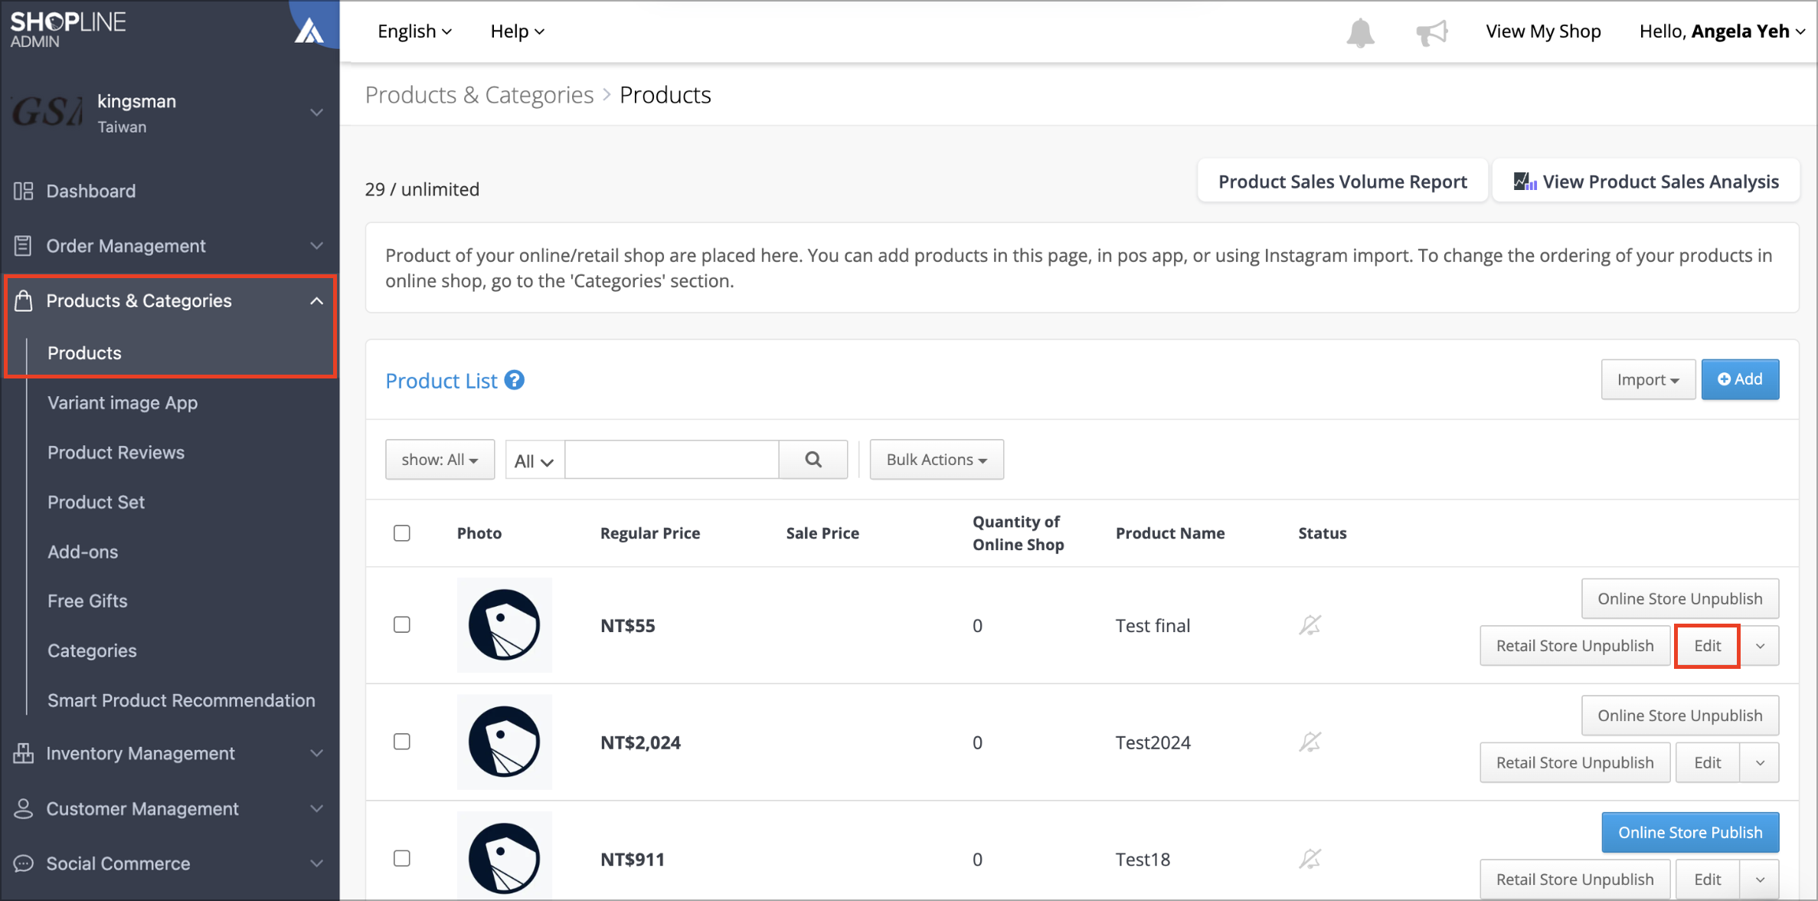Expand Social Commerce menu
This screenshot has width=1818, height=901.
click(x=316, y=863)
